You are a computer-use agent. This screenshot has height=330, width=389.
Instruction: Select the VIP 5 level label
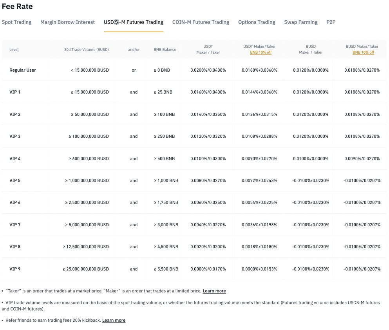(x=15, y=180)
